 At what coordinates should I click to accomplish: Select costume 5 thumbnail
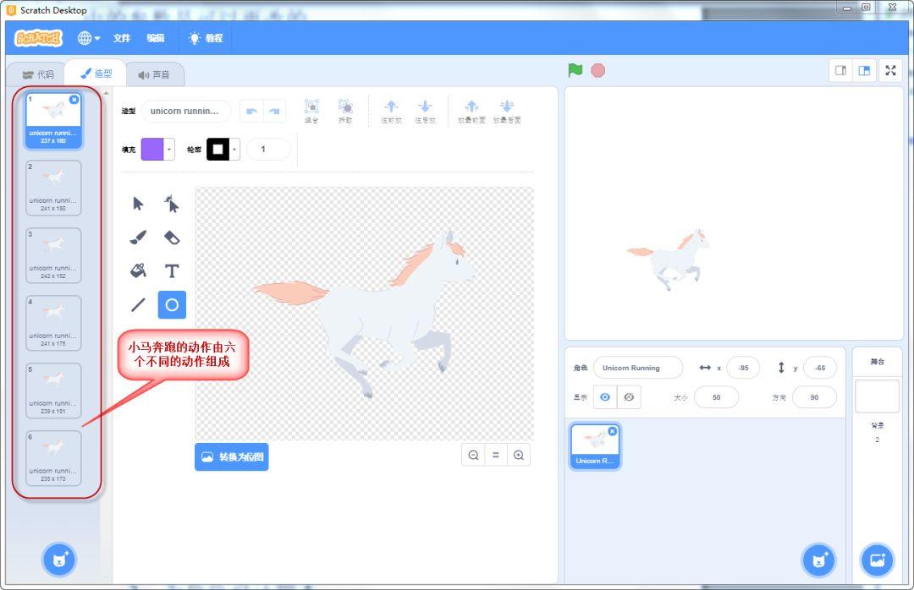coord(53,391)
